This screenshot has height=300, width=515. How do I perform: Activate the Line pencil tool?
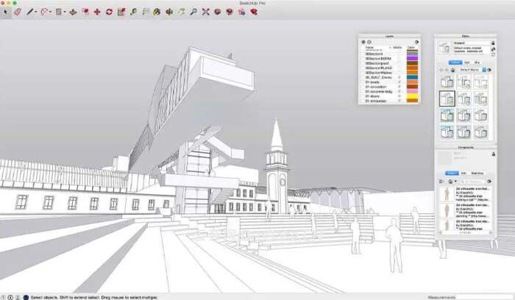click(30, 12)
